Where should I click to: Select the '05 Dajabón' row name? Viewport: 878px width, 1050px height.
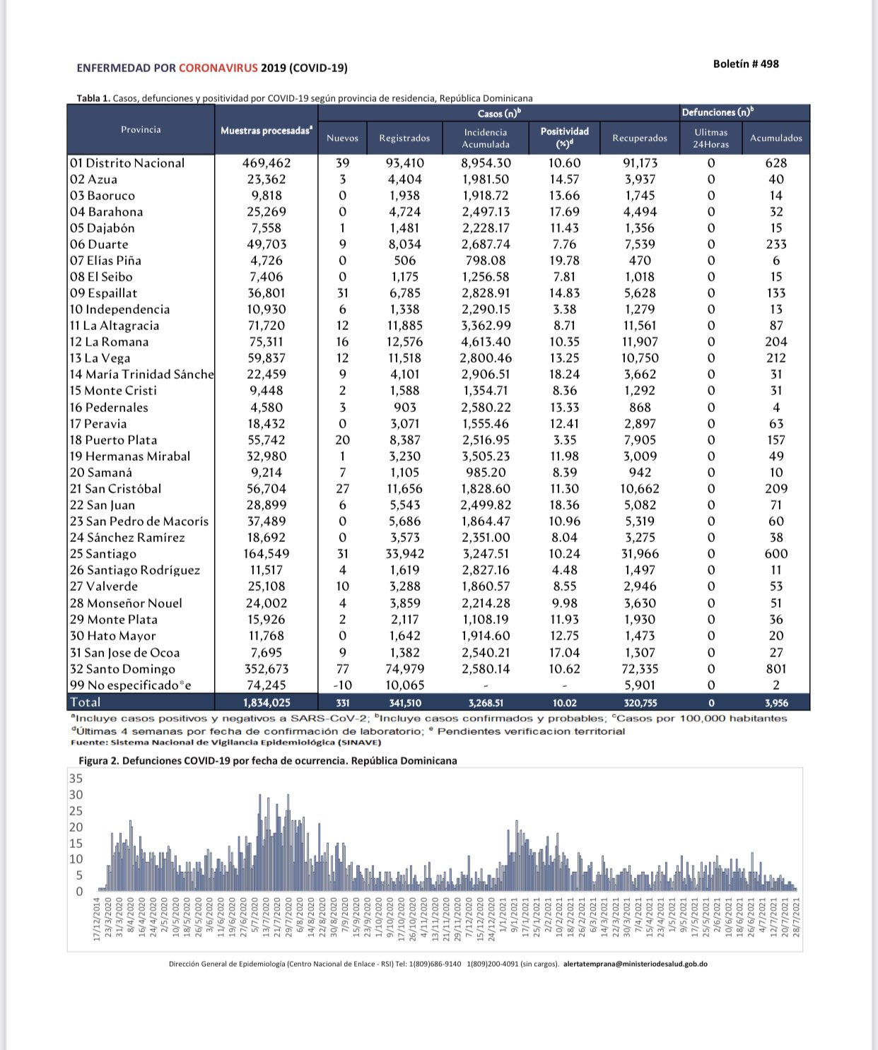tap(102, 228)
